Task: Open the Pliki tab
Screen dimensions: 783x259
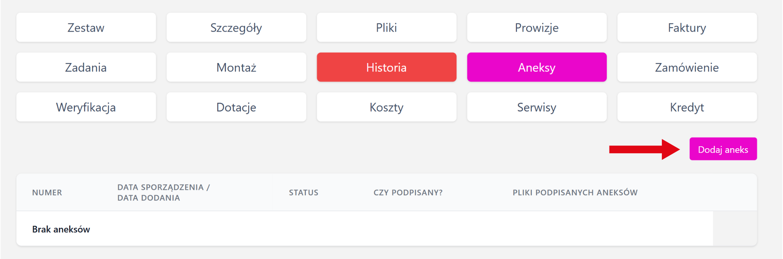Action: (x=387, y=28)
